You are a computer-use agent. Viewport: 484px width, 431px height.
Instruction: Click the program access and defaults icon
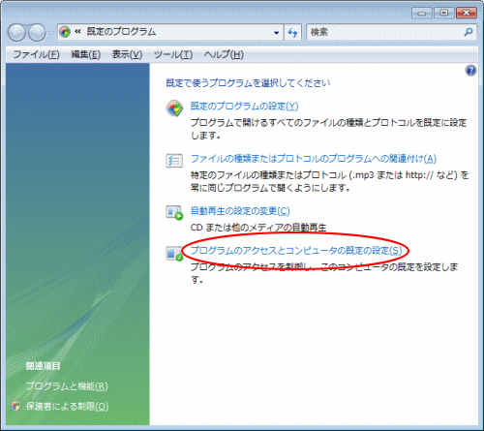174,253
